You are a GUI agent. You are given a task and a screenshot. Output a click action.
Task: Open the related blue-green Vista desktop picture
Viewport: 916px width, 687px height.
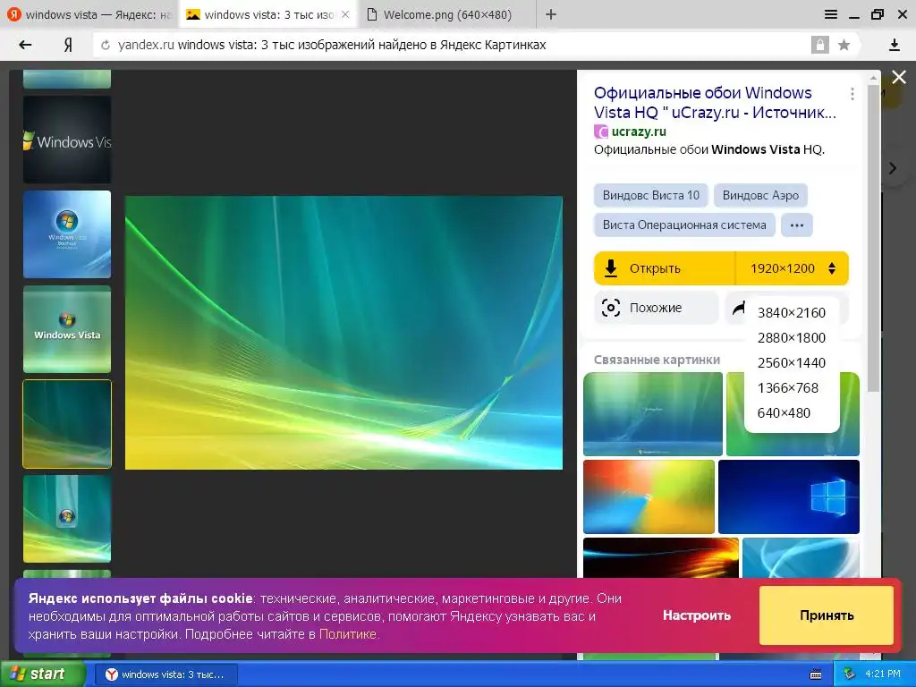coord(652,413)
